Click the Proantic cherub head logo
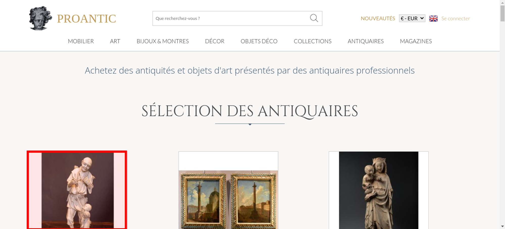 (x=40, y=18)
